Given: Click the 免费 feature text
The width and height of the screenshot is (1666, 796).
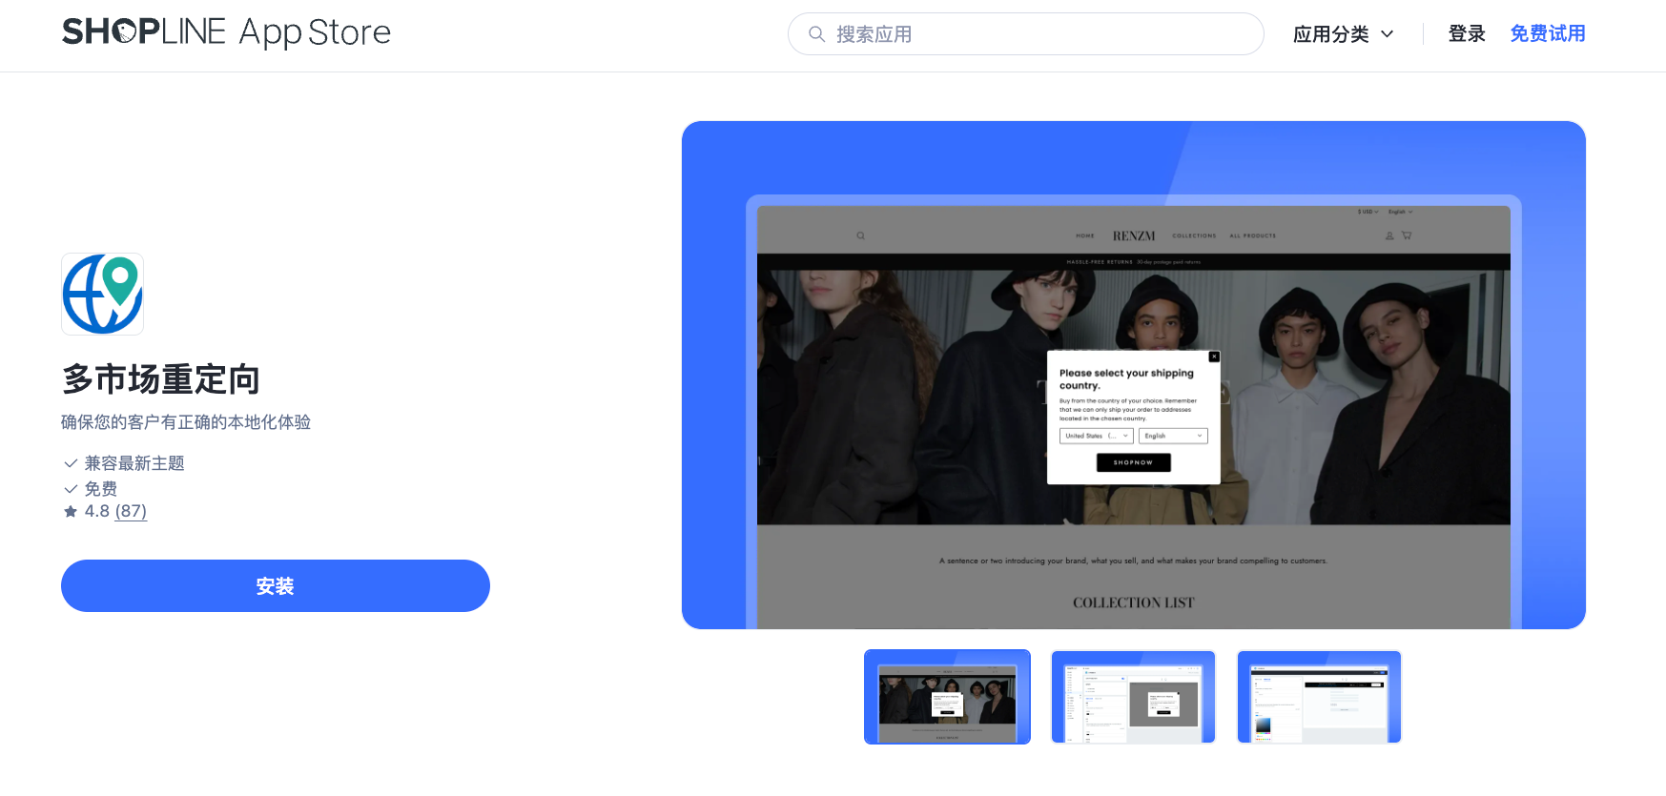Looking at the screenshot, I should pos(101,489).
